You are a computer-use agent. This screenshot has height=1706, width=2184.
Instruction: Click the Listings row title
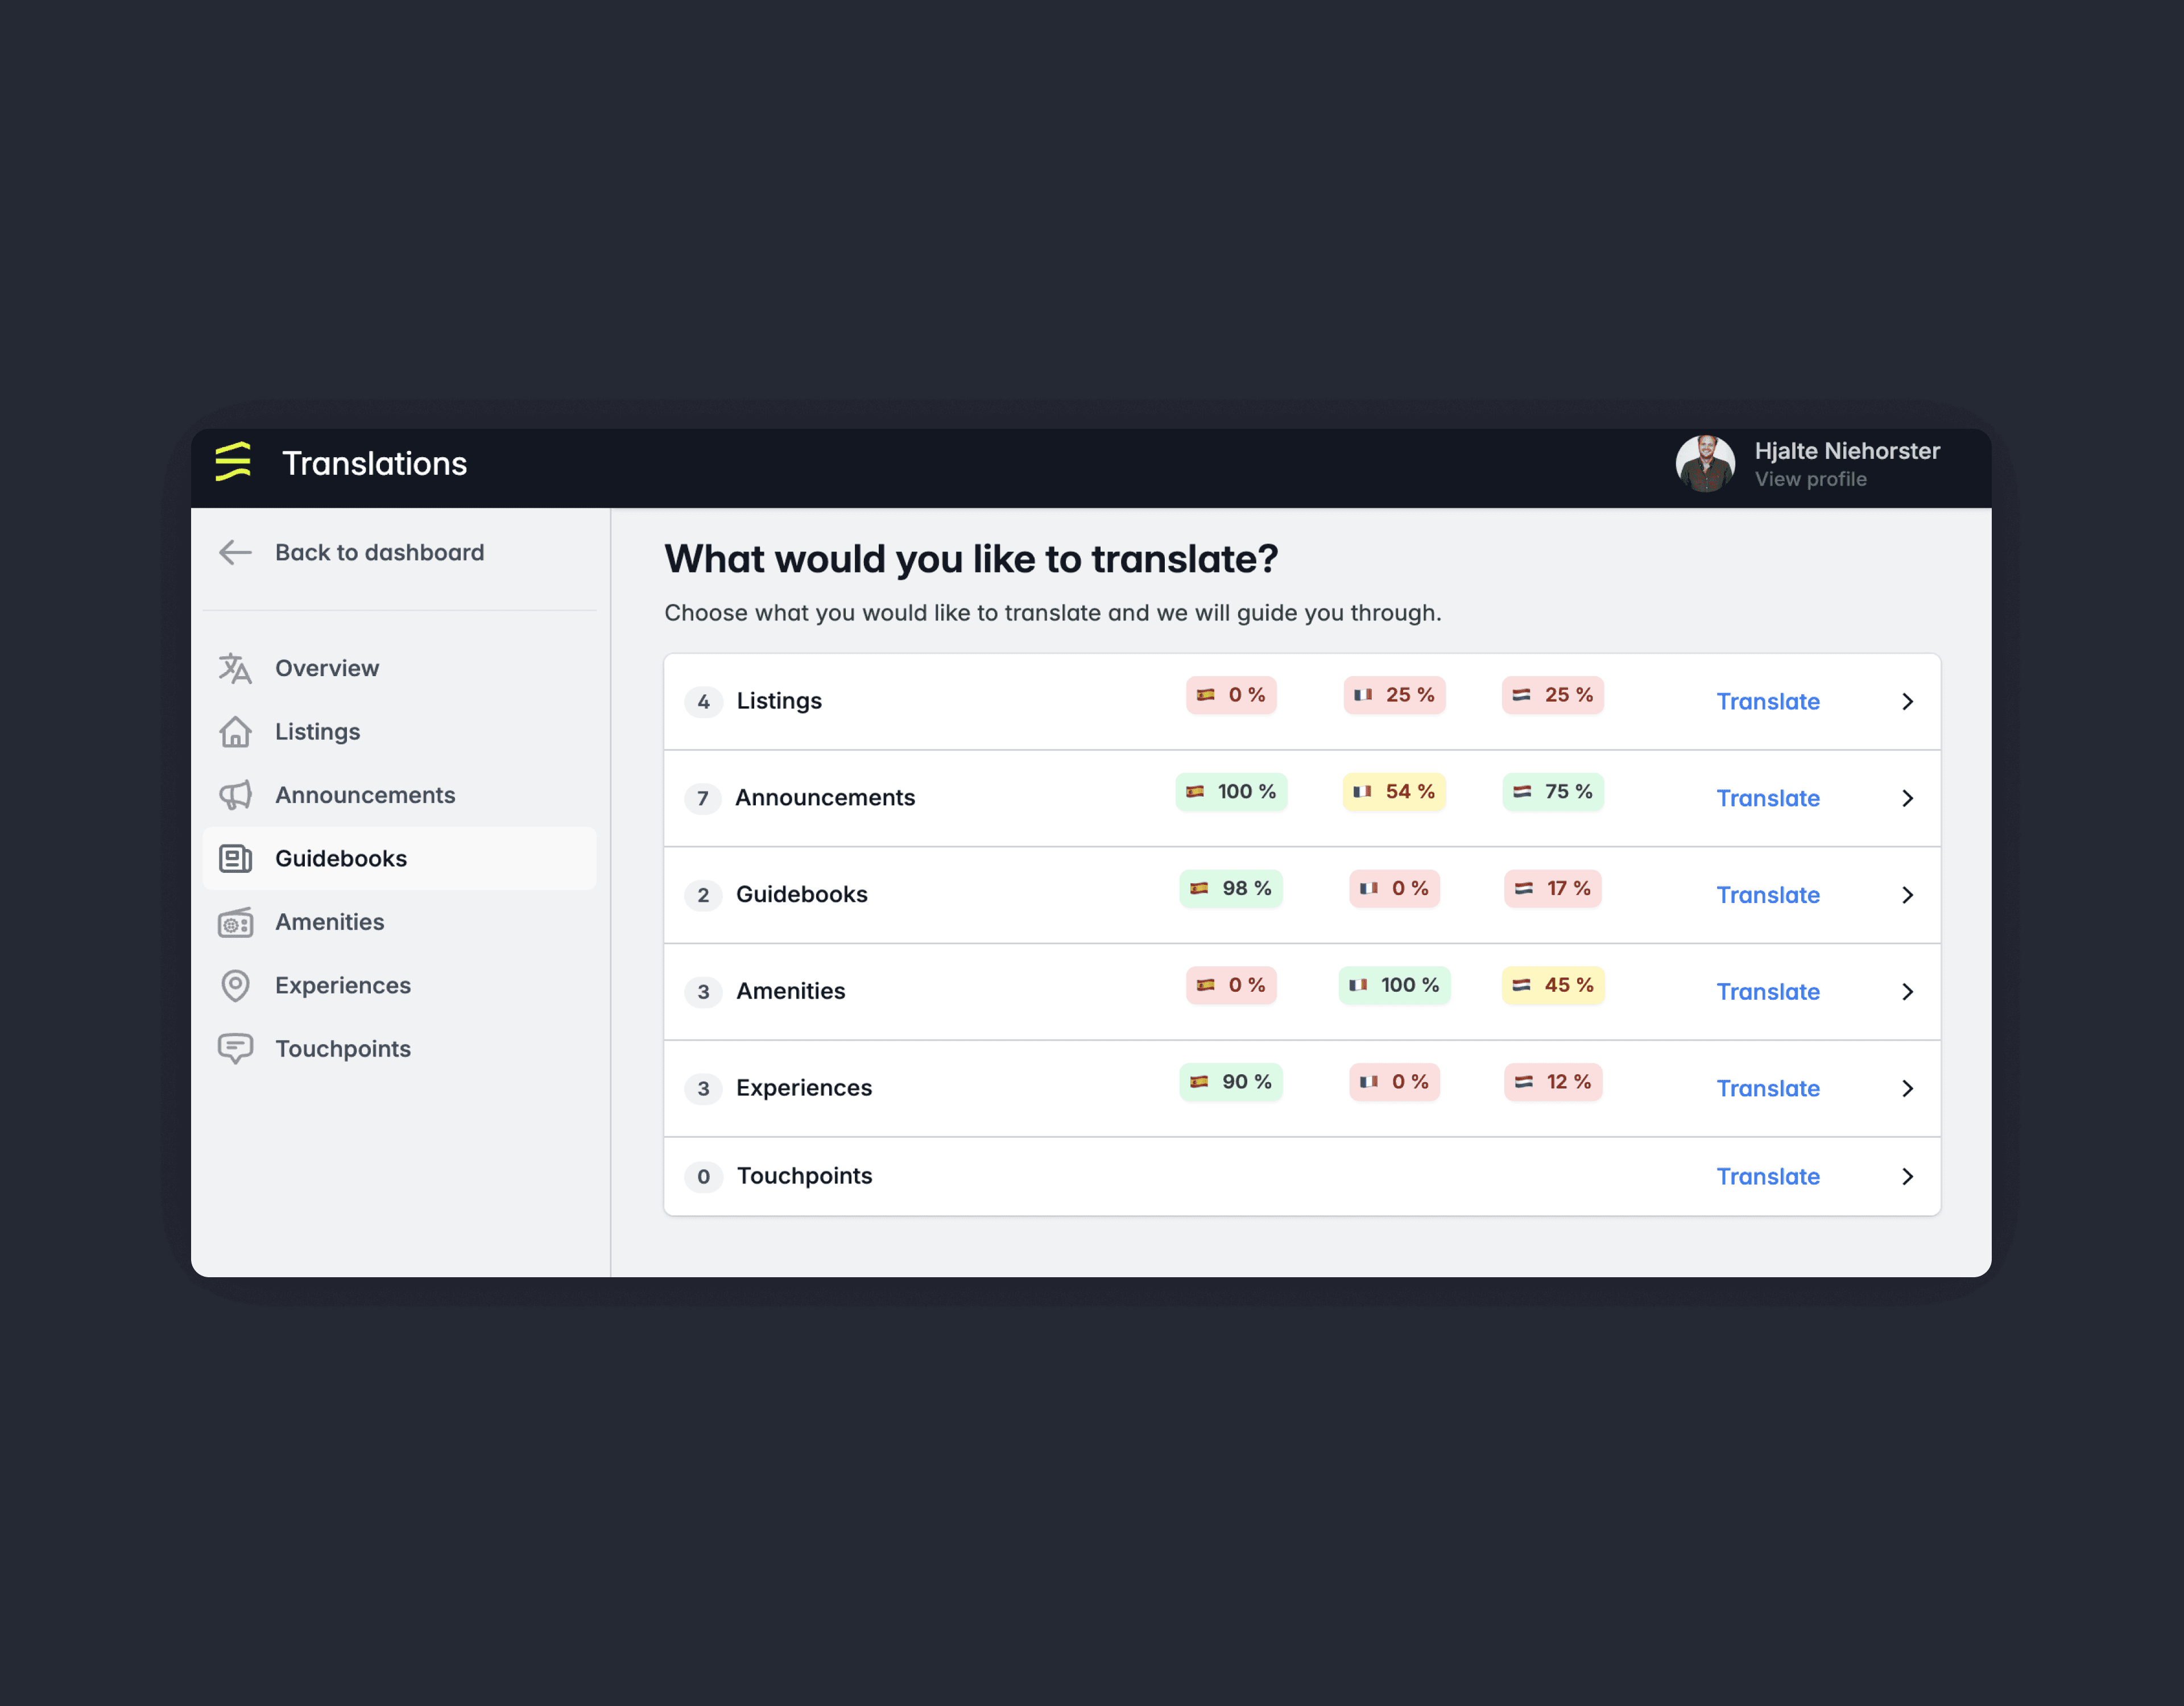pos(779,701)
